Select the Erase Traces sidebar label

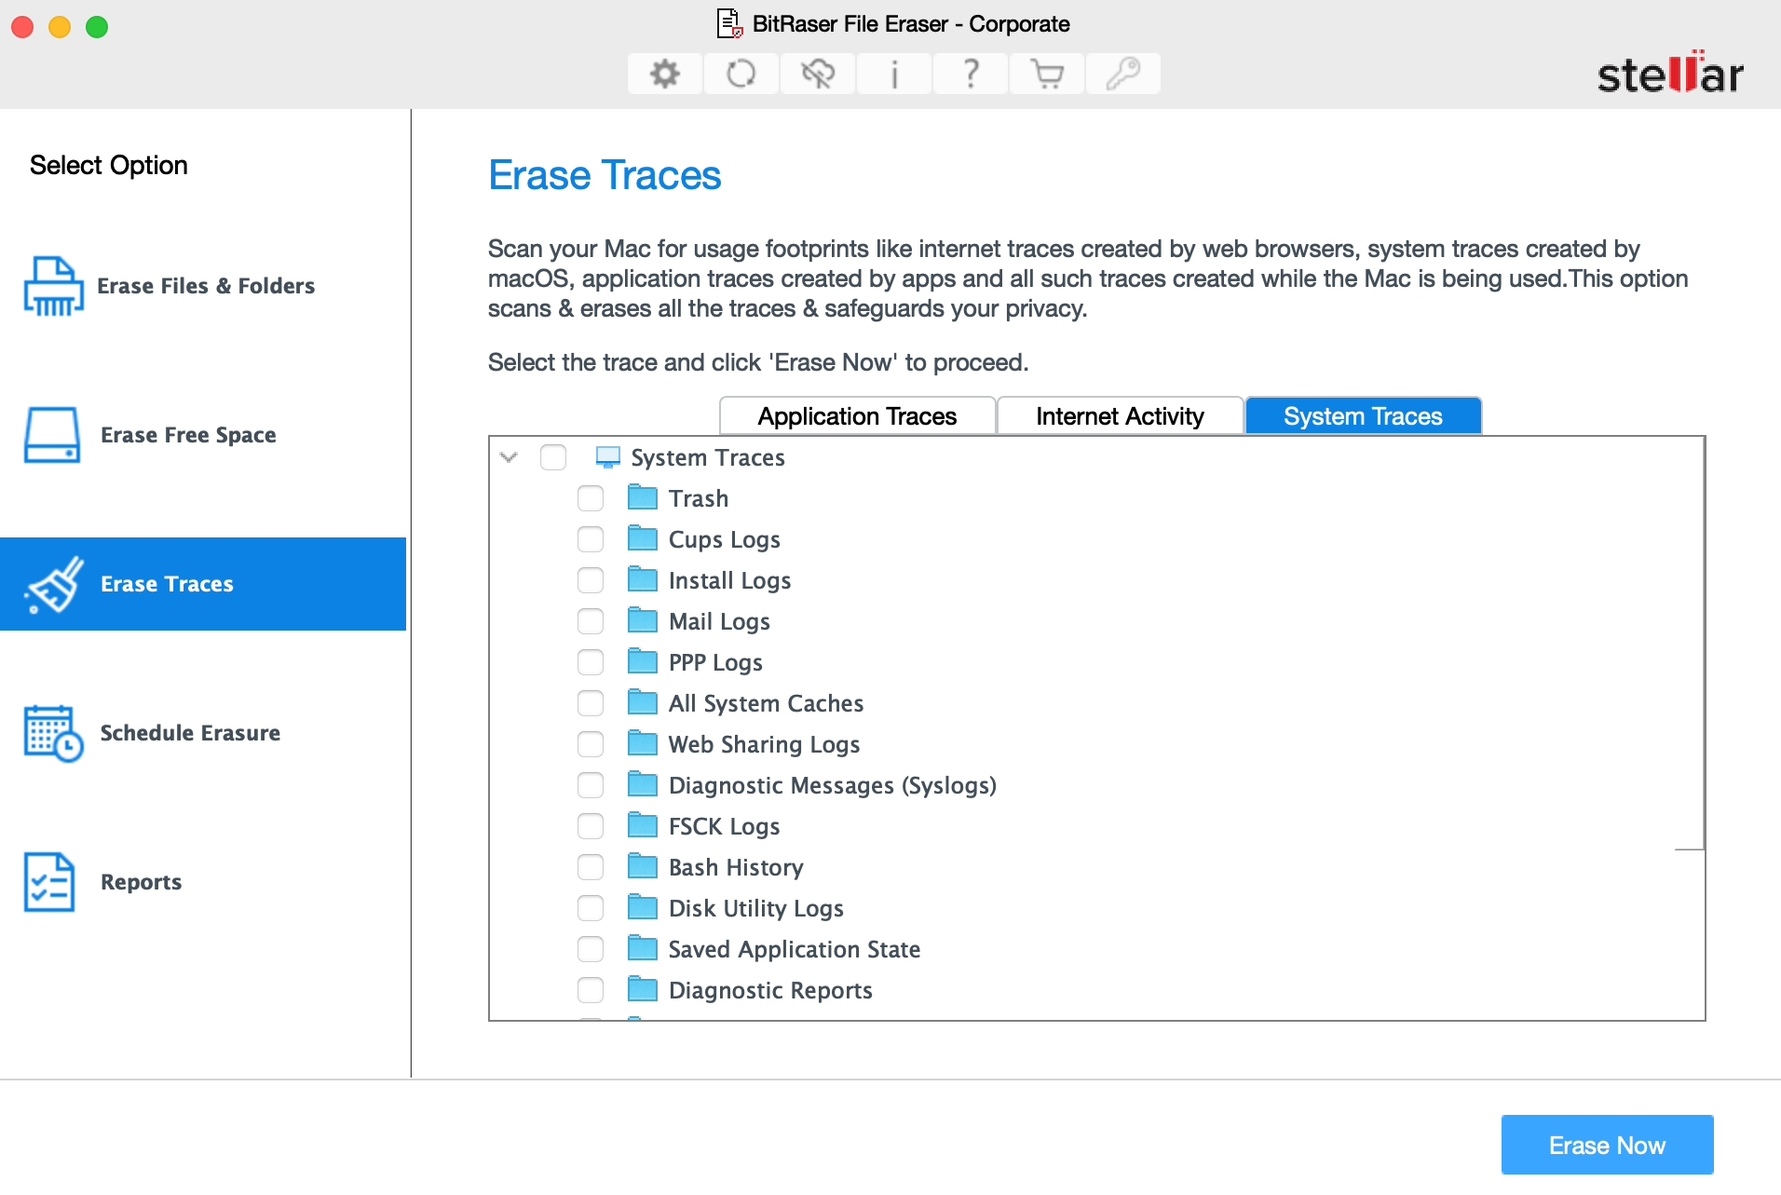tap(167, 584)
